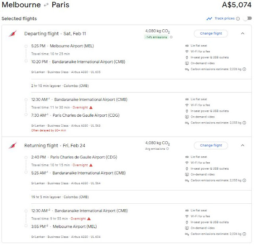This screenshot has height=247, width=254.
Task: Click the overnight warning icon for UL 604
Action: [x=89, y=218]
